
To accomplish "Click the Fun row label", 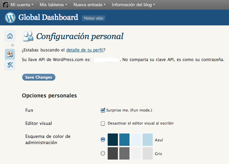I will pyautogui.click(x=29, y=110).
